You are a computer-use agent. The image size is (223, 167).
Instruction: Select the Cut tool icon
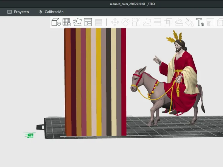point(157,22)
